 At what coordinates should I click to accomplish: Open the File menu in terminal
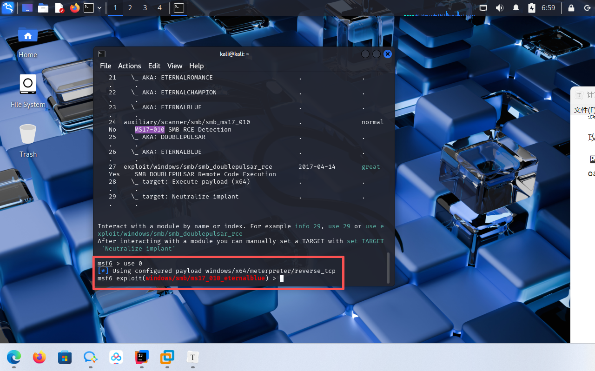click(x=106, y=66)
